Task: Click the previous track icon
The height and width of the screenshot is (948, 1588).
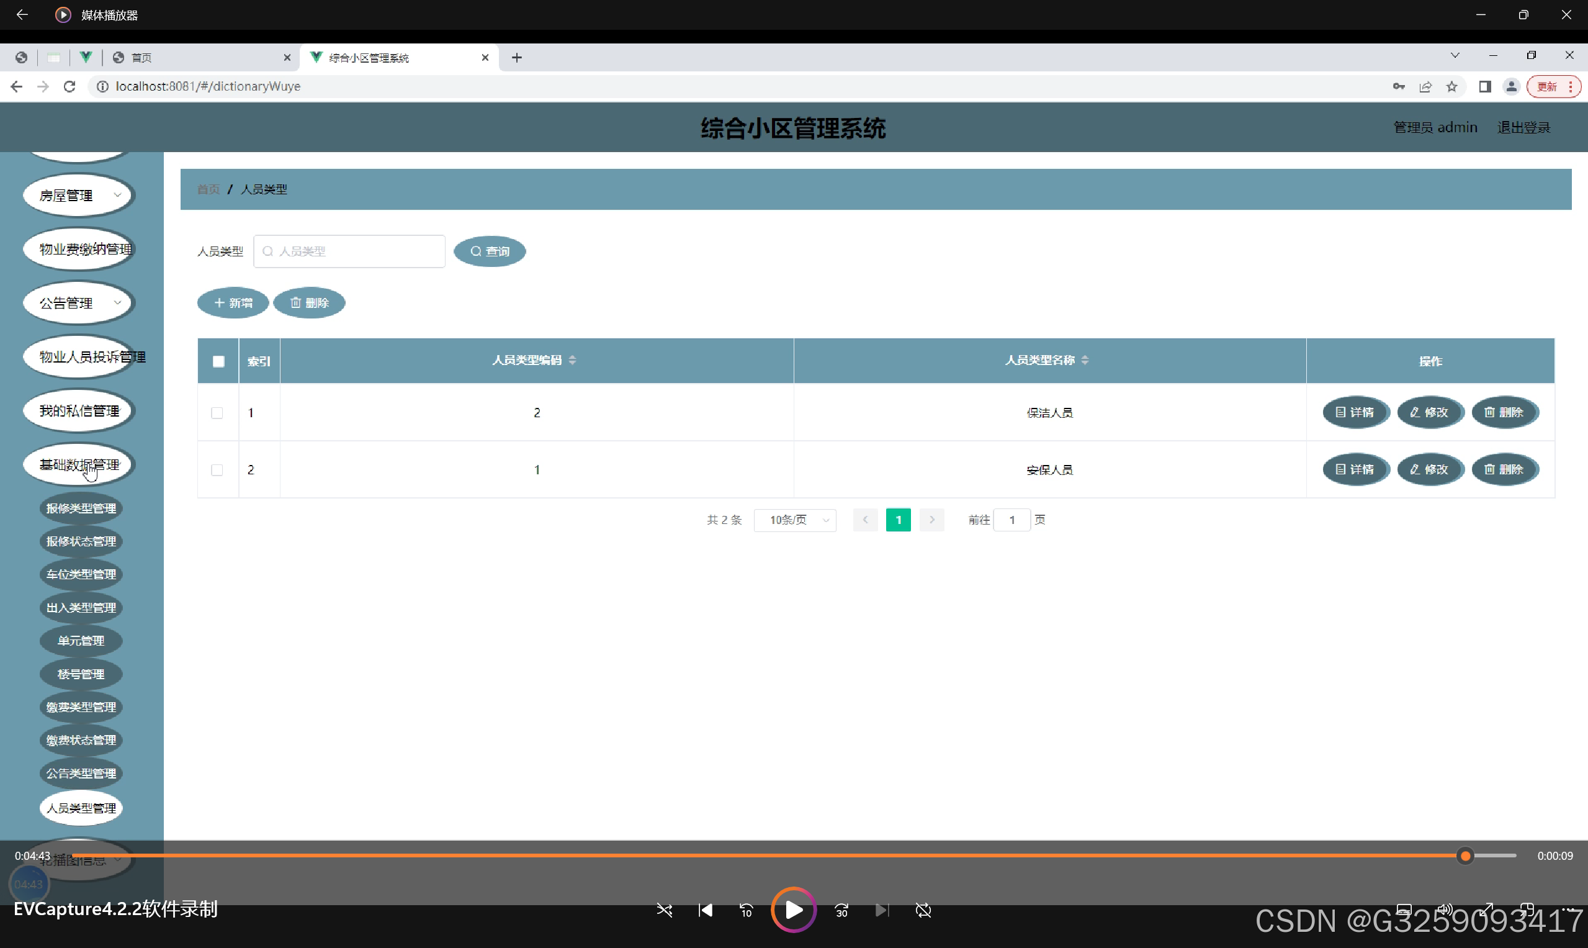Action: (x=706, y=910)
